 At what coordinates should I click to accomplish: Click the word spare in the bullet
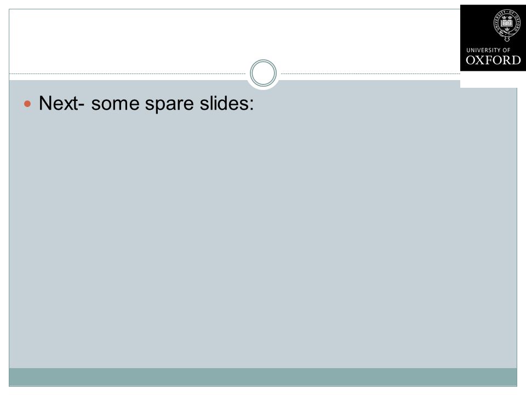(x=169, y=104)
